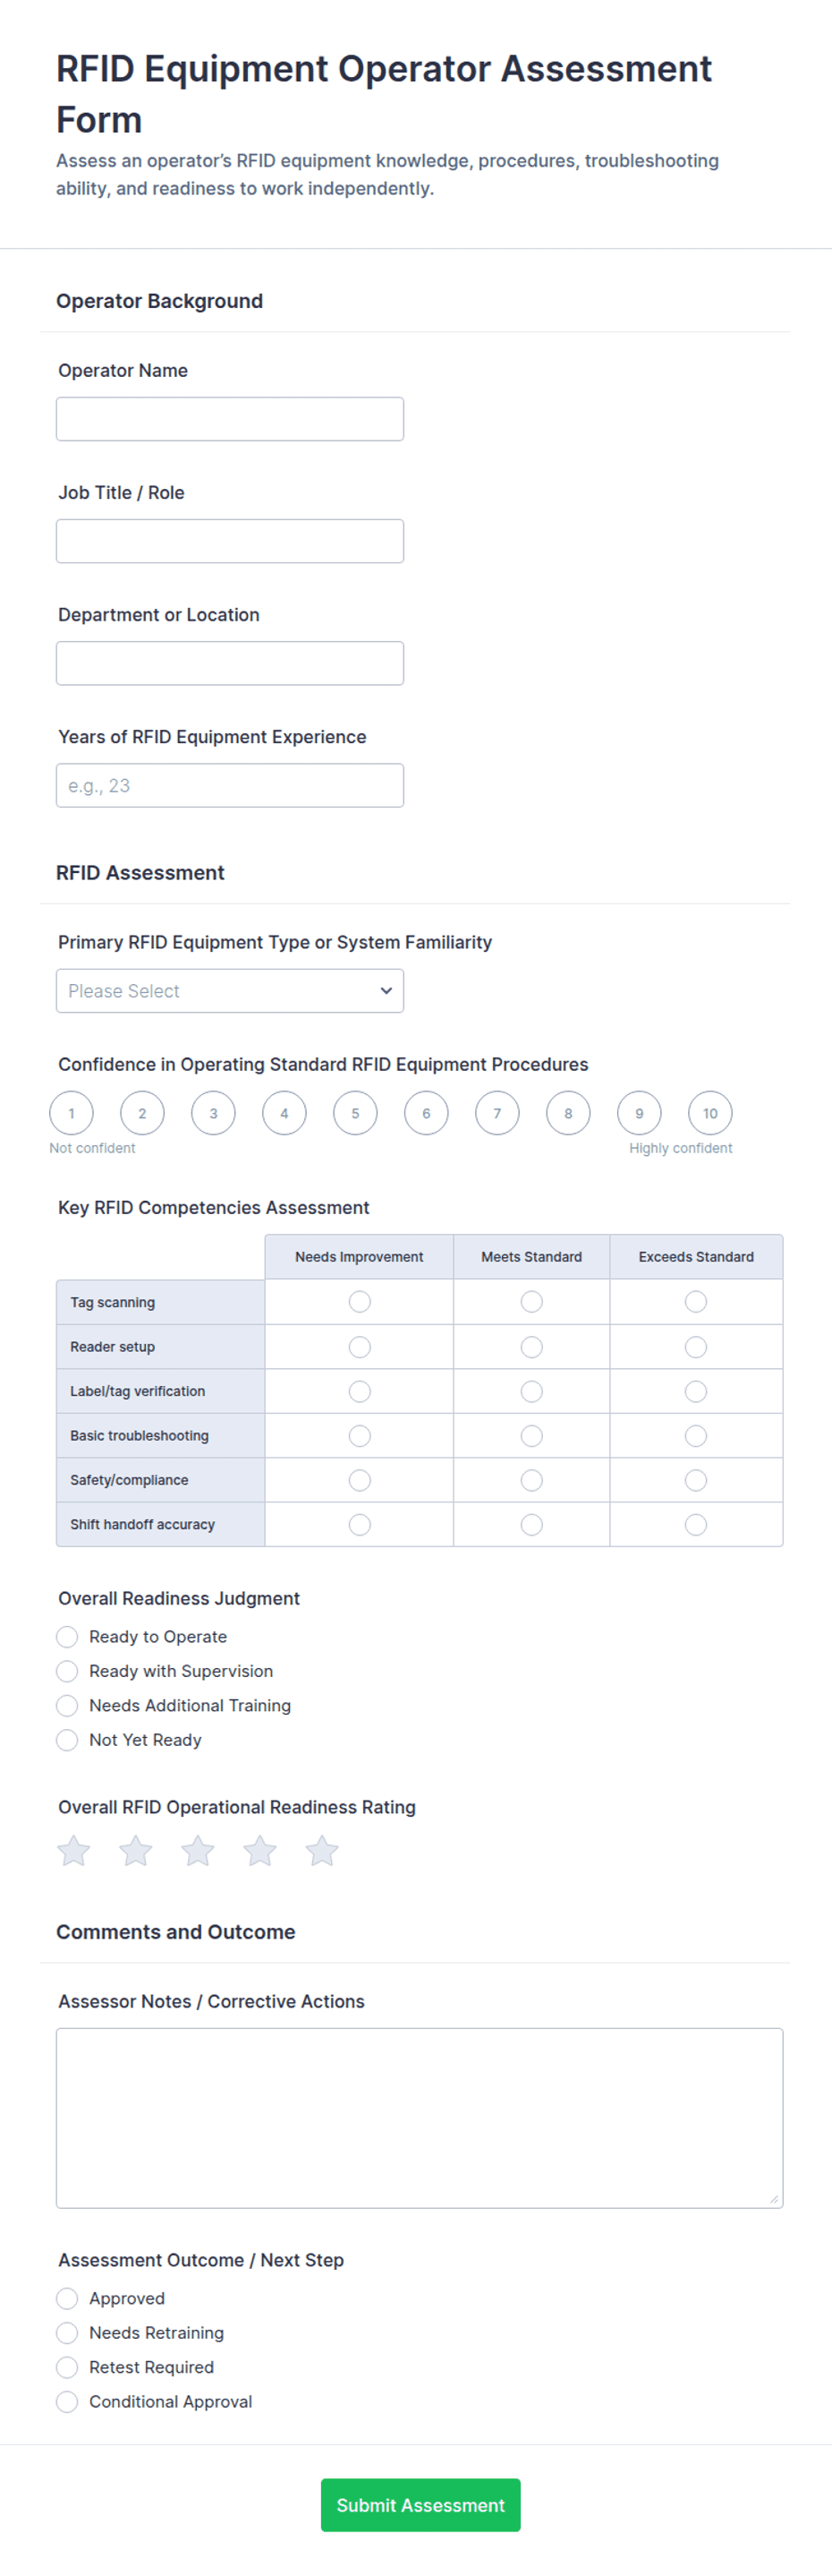832x2576 pixels.
Task: Focus the Assessor Notes text area
Action: click(x=420, y=2117)
